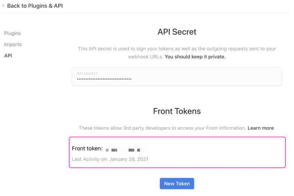Image resolution: width=294 pixels, height=196 pixels.
Task: Click the back chevron arrow icon
Action: 3,6
